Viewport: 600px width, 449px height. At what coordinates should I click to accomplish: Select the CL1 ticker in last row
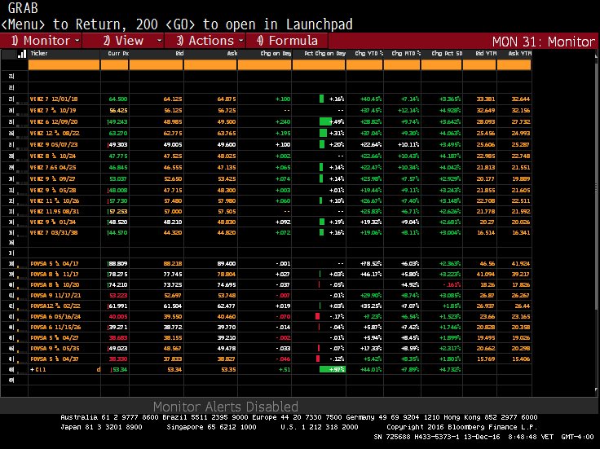pyautogui.click(x=37, y=368)
